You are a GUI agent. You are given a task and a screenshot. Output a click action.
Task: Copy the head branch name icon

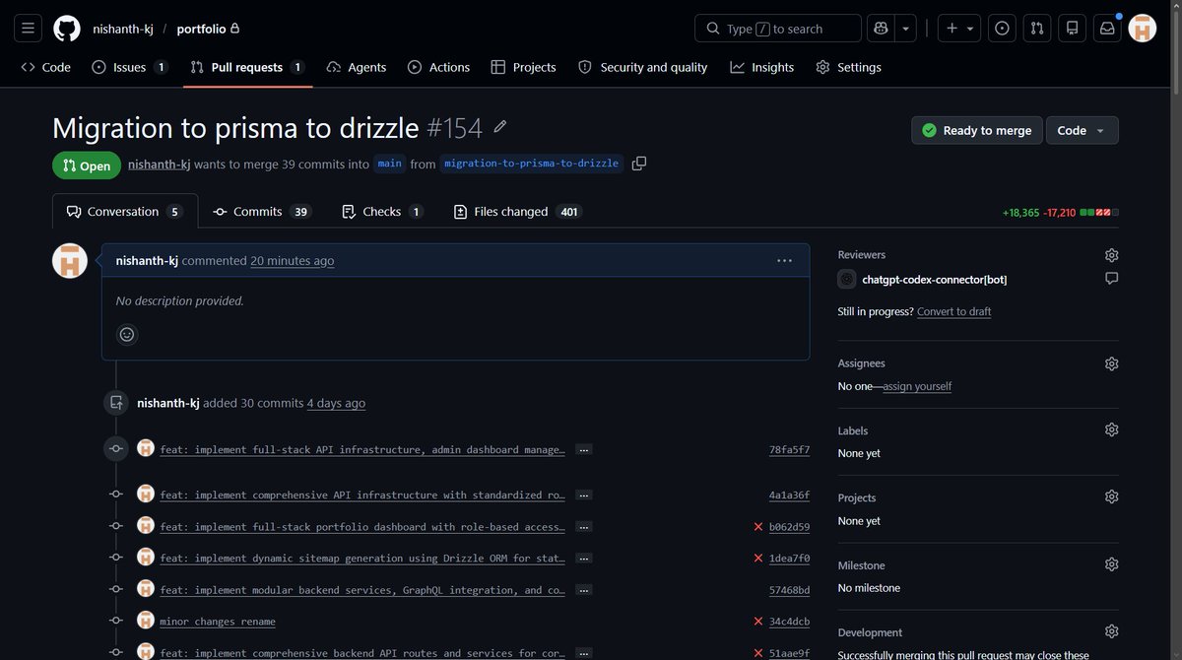tap(639, 164)
